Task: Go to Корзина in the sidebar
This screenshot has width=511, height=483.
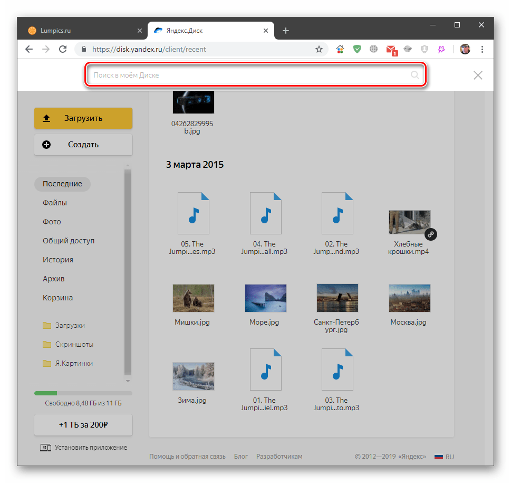Action: pos(57,298)
